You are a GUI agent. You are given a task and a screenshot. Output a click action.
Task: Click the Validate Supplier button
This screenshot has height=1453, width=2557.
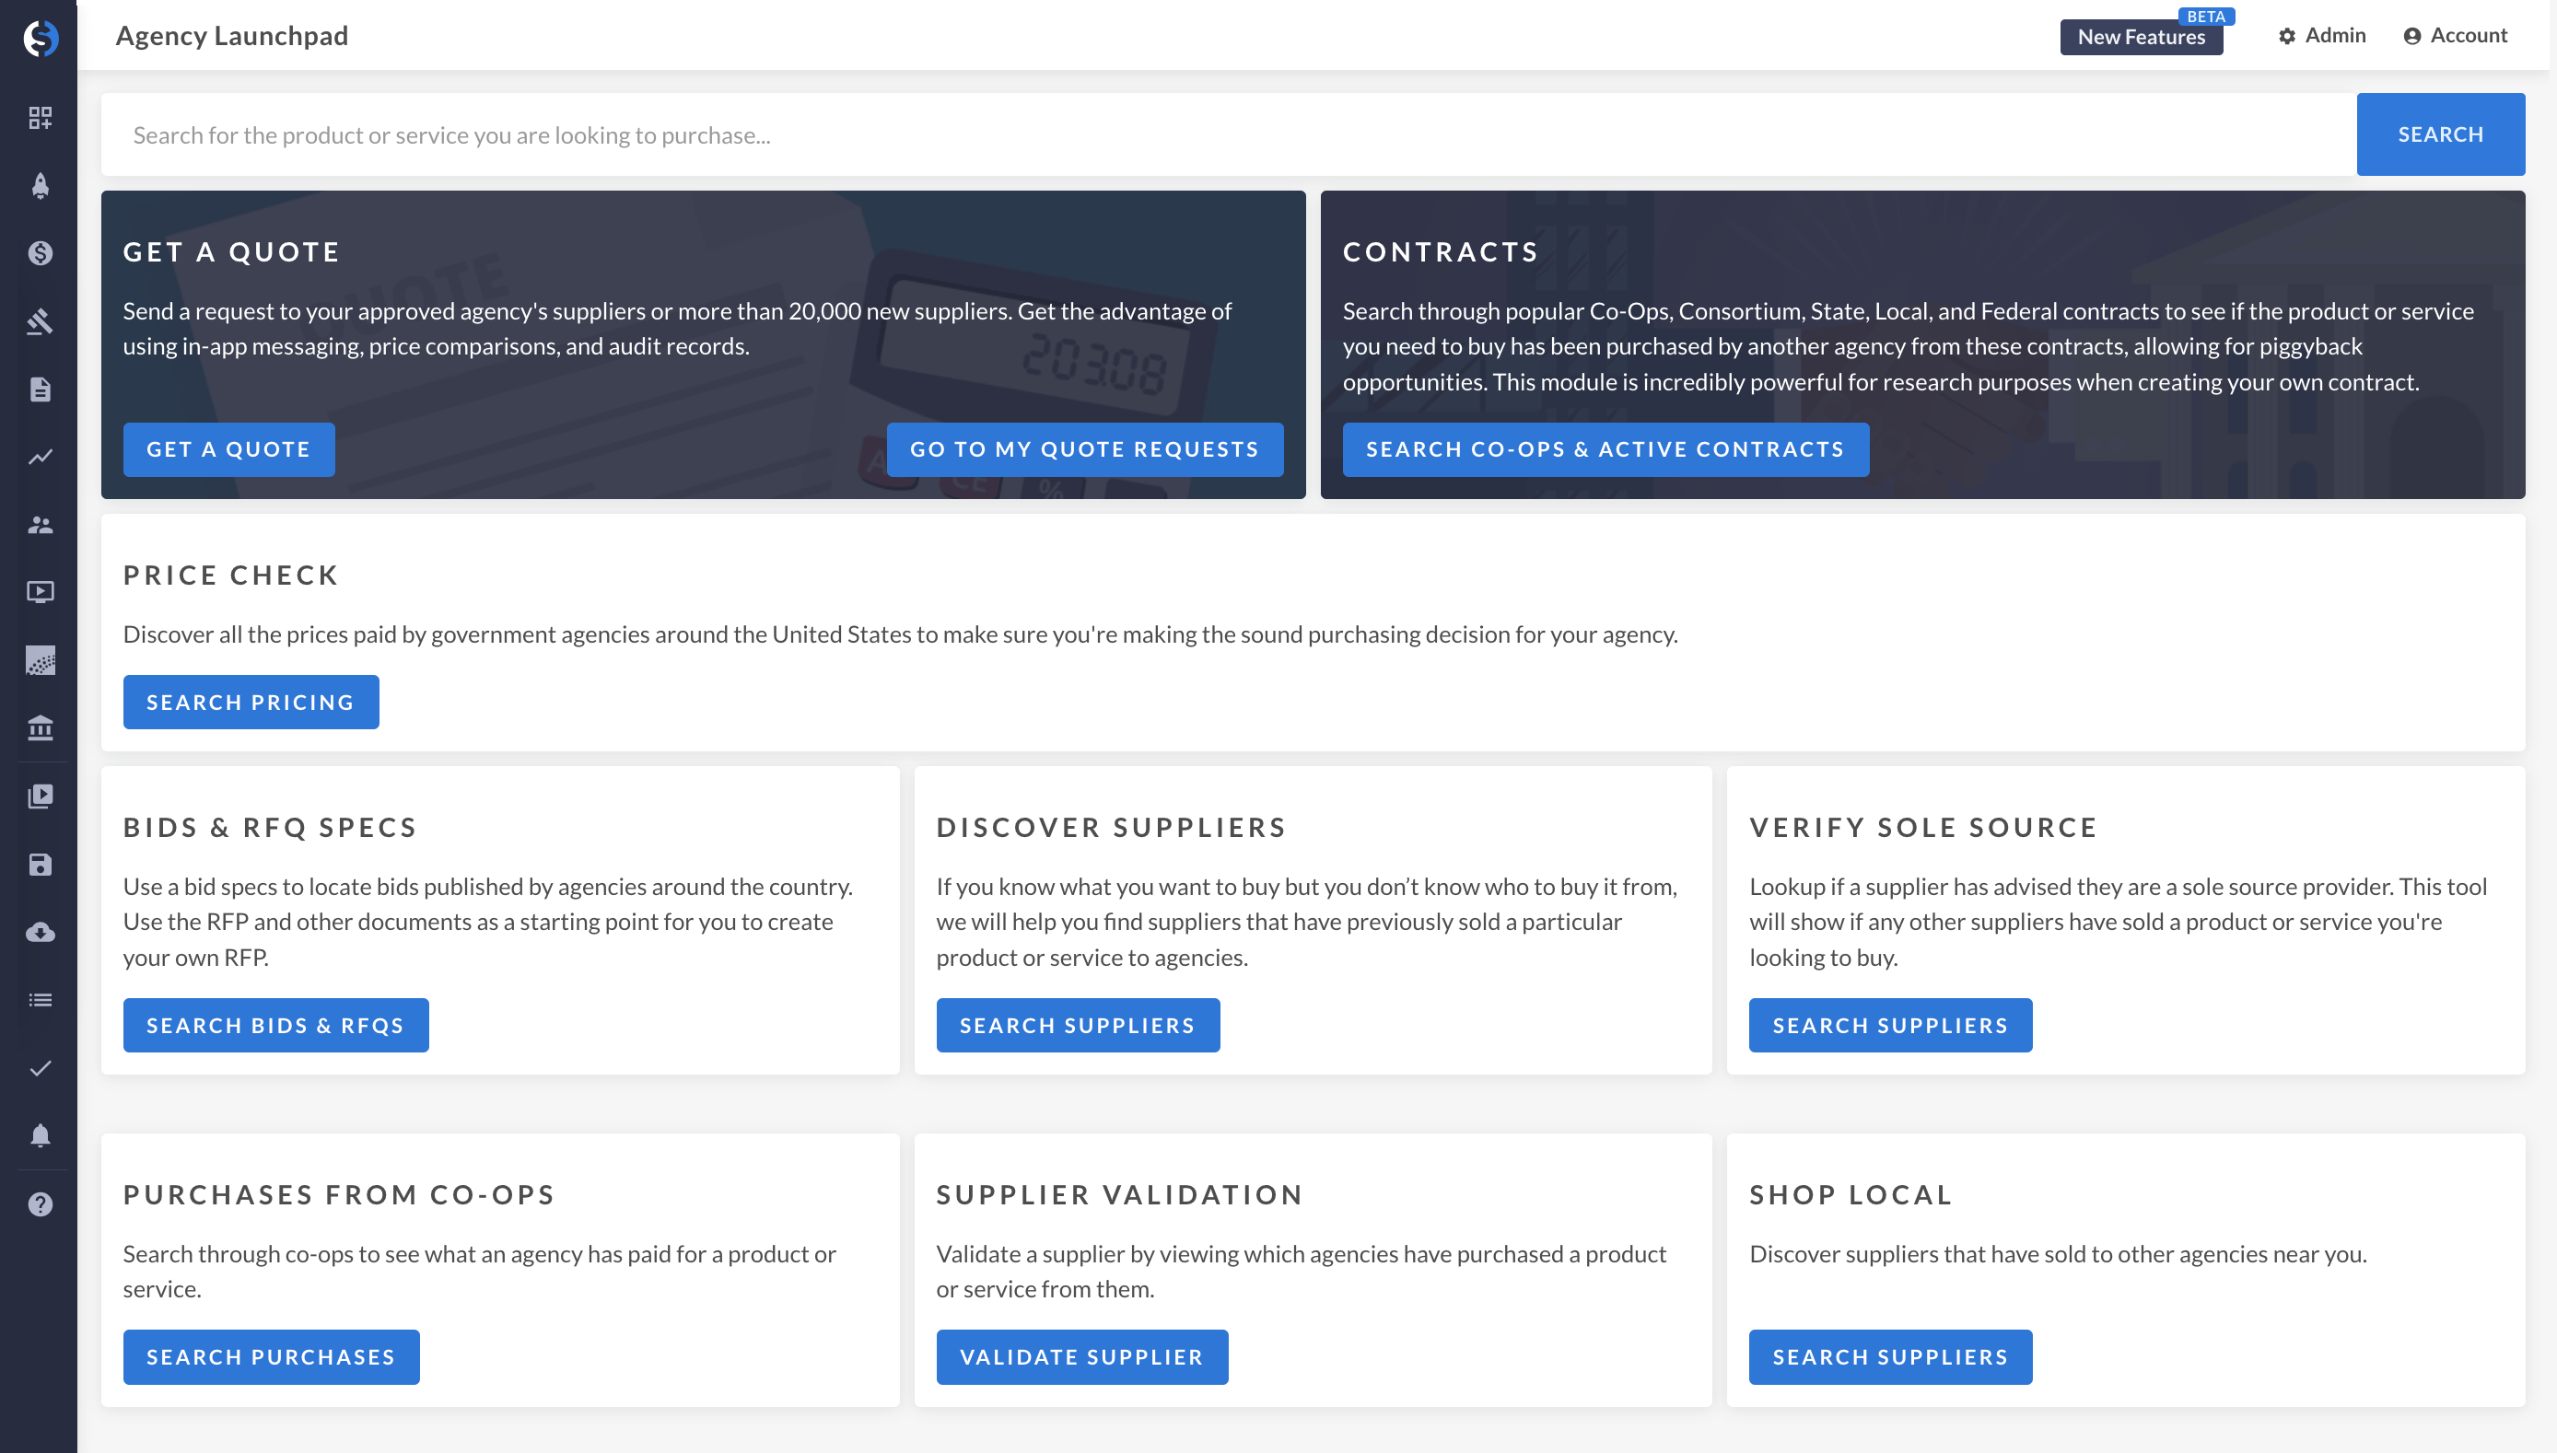pos(1080,1356)
